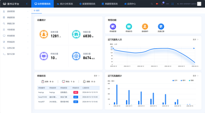Expand the 终端监控 sidebar menu
The width and height of the screenshot is (205, 113).
pos(16,42)
